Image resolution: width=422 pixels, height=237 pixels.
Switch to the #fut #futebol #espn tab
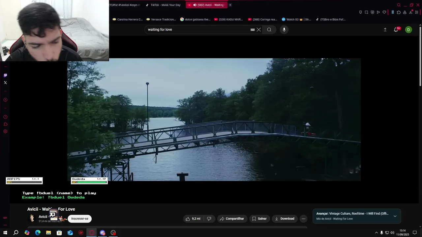tap(125, 5)
